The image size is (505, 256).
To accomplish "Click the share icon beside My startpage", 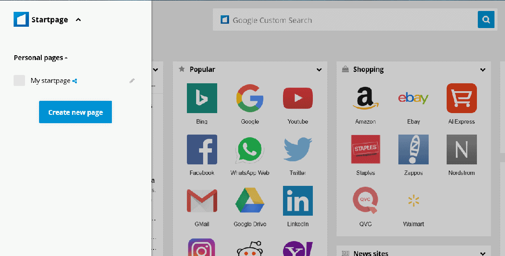I will pyautogui.click(x=75, y=81).
